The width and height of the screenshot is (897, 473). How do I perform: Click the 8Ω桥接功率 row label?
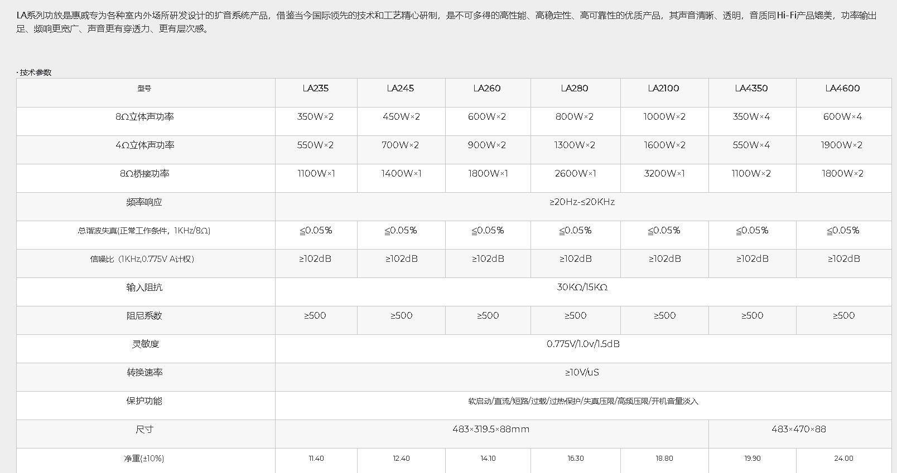pos(144,174)
